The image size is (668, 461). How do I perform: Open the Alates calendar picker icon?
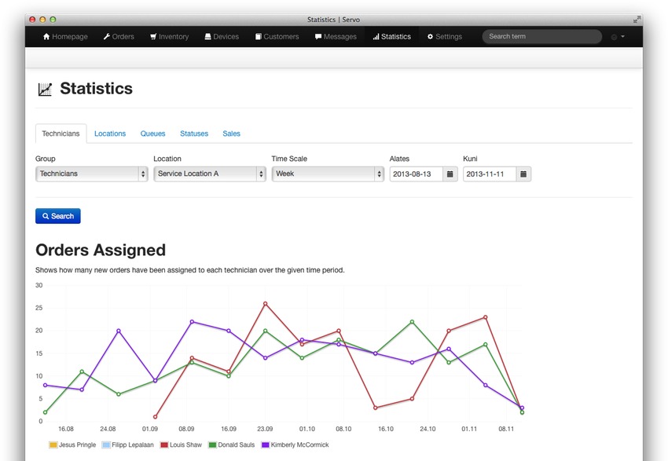pos(450,174)
